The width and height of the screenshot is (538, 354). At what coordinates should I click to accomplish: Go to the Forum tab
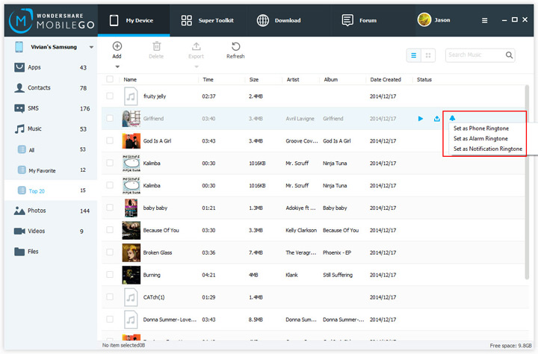click(x=359, y=20)
